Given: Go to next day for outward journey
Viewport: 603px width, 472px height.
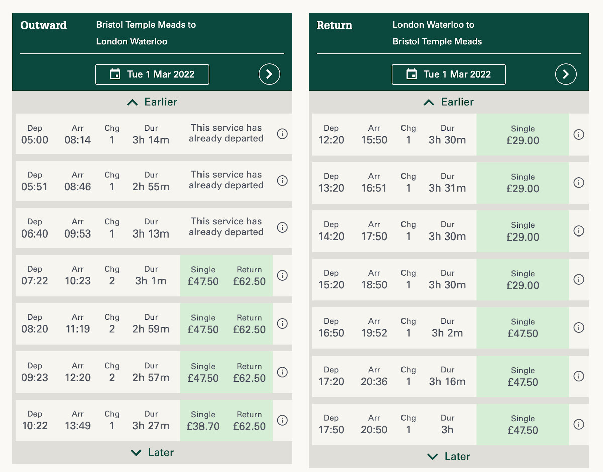Looking at the screenshot, I should point(269,74).
